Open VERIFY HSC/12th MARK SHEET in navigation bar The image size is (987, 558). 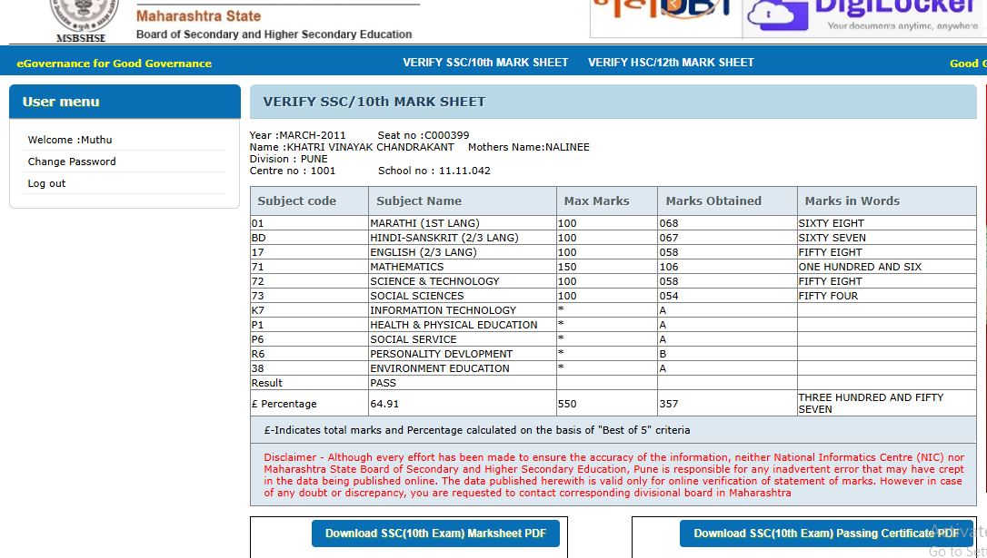tap(671, 63)
